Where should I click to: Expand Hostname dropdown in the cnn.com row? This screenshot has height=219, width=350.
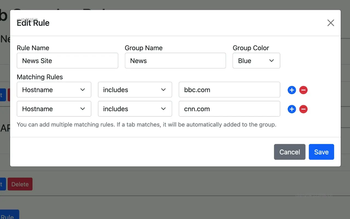pos(54,109)
